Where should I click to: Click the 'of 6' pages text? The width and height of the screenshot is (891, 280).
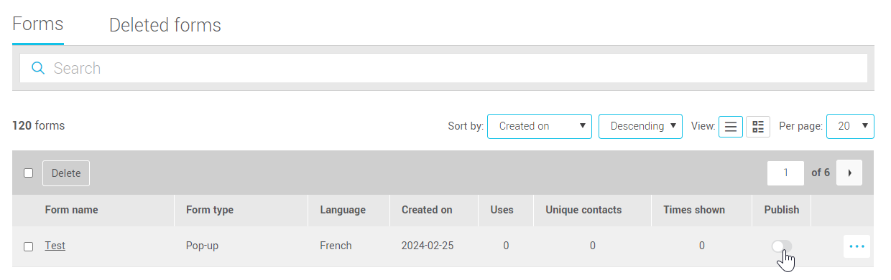821,173
